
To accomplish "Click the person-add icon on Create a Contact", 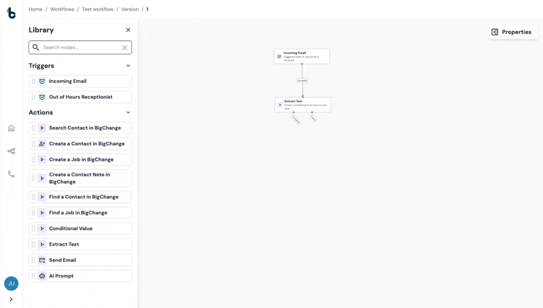I will pos(42,143).
